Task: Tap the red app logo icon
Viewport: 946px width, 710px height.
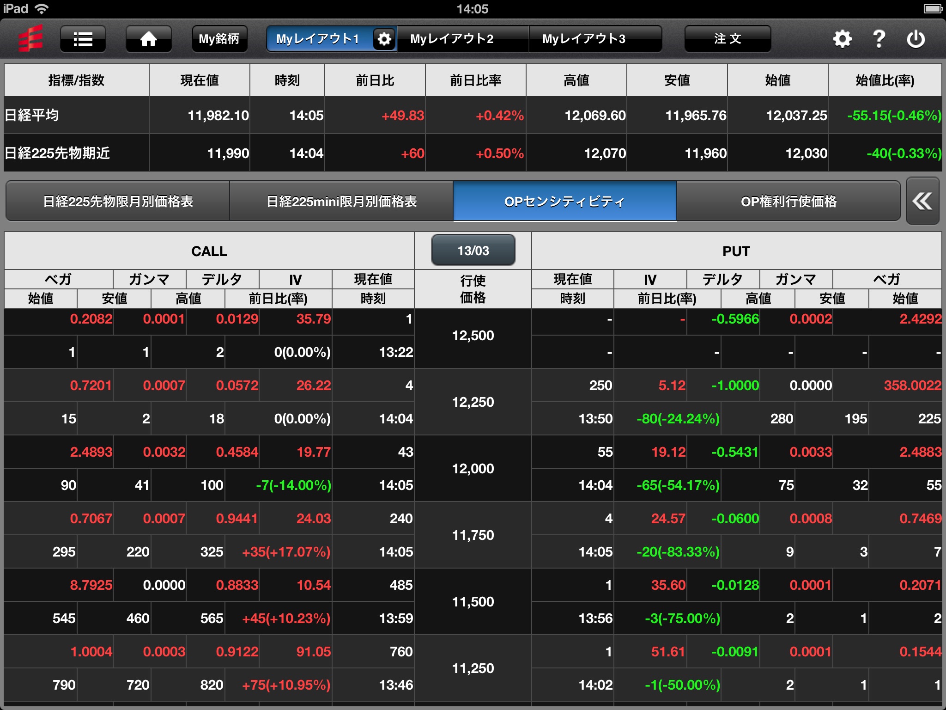Action: pyautogui.click(x=30, y=38)
